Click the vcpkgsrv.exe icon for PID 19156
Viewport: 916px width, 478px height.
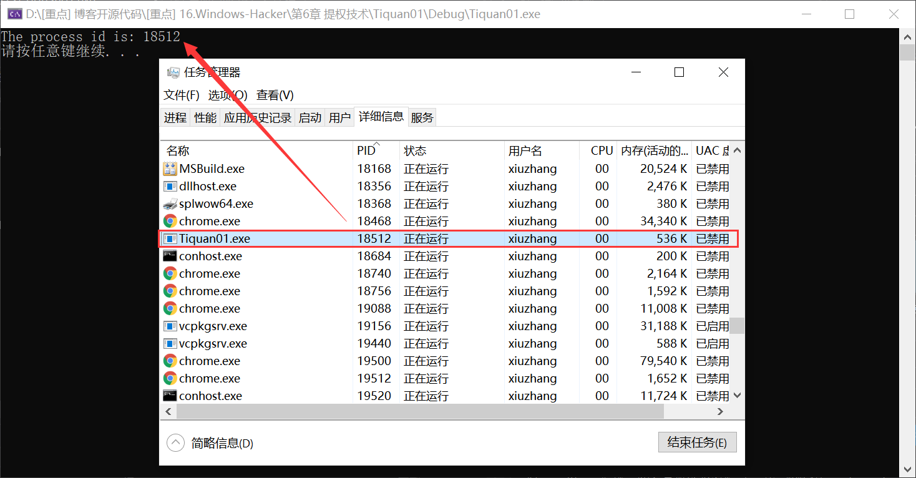point(170,326)
